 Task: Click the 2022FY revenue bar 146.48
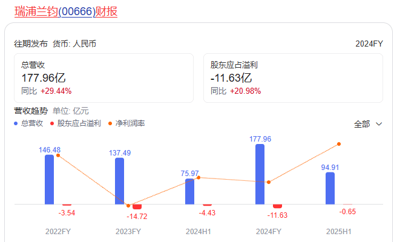point(50,180)
